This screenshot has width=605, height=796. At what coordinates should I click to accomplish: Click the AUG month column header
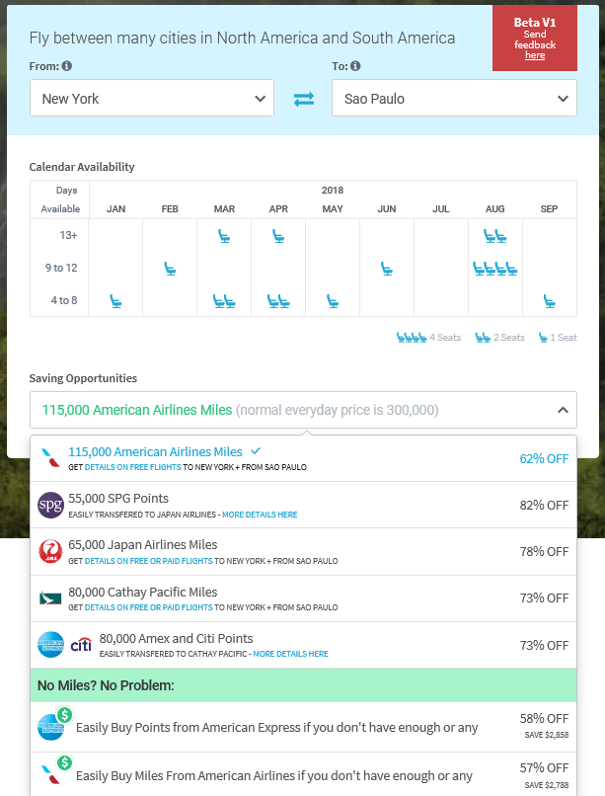[x=494, y=208]
